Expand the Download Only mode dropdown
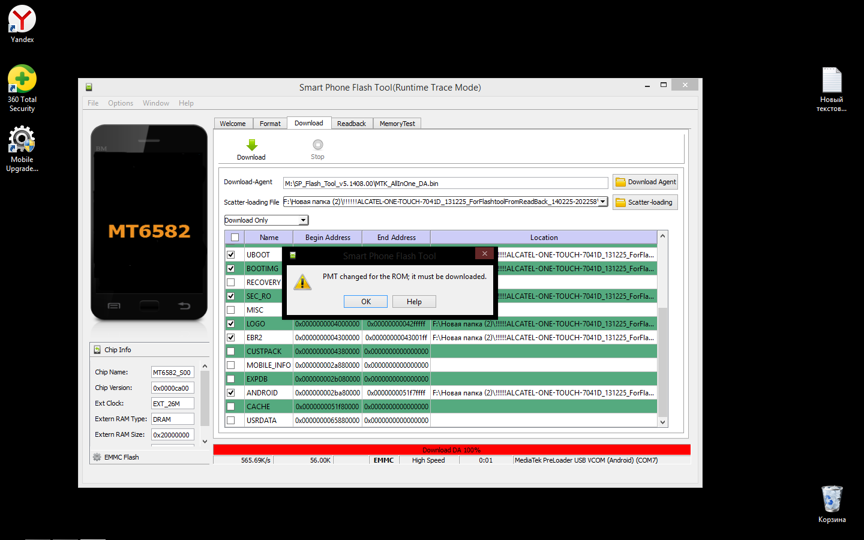The image size is (864, 540). pos(303,220)
